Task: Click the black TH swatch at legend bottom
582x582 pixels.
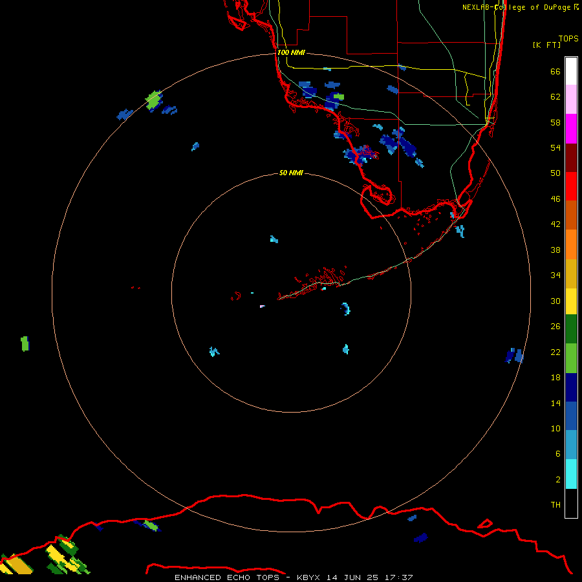Action: [x=571, y=503]
